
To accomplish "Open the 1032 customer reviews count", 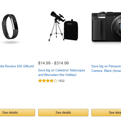I will click(61, 81).
